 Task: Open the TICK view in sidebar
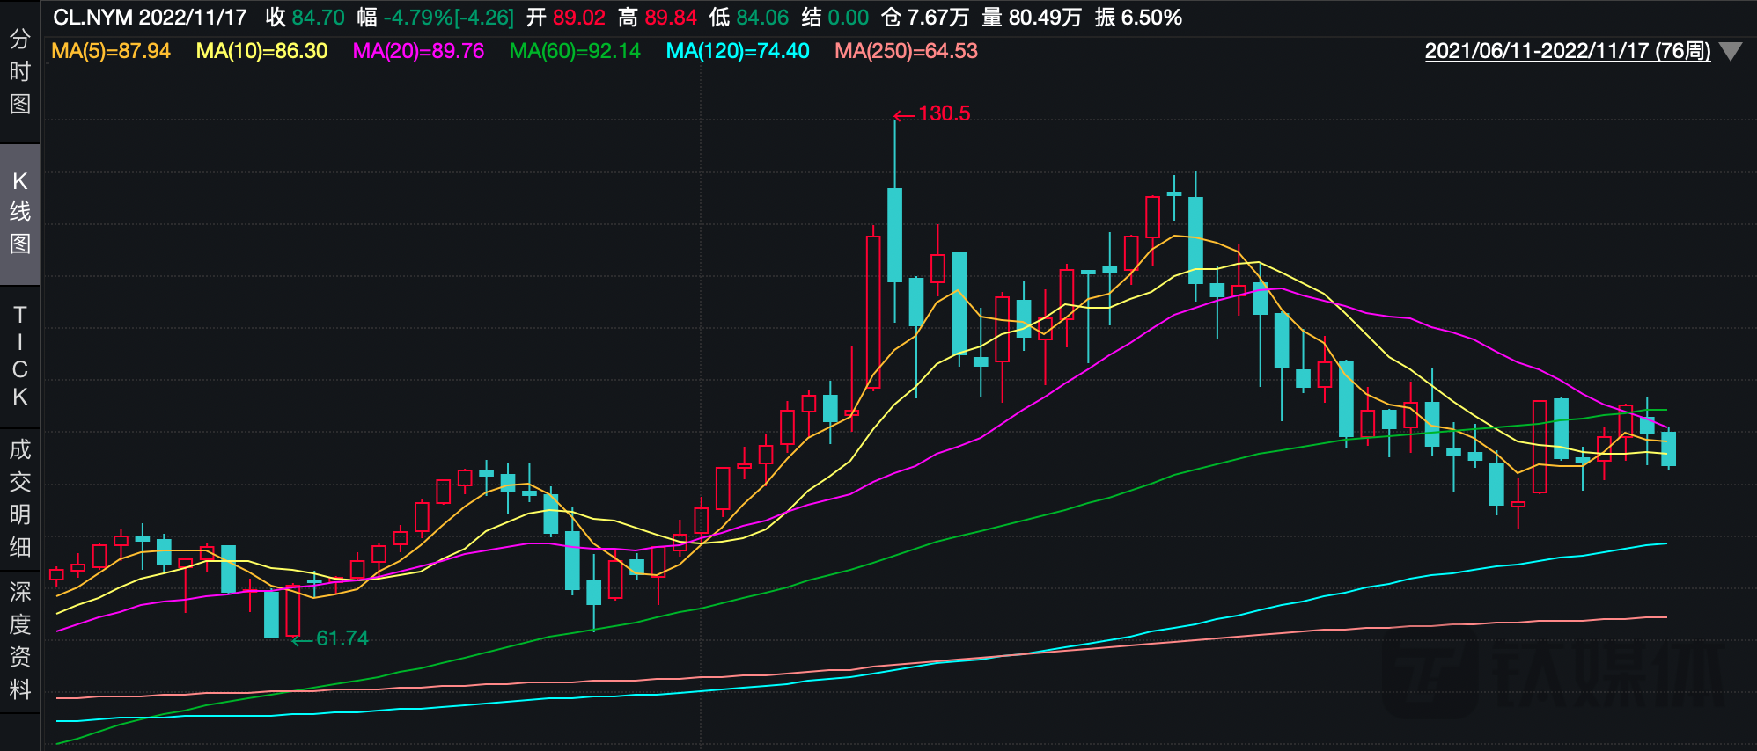click(19, 356)
